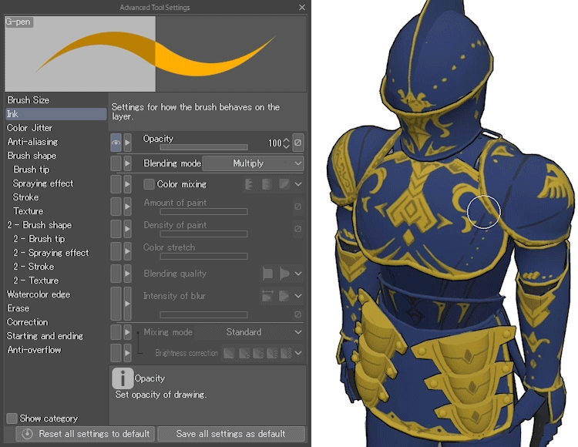578x447 pixels.
Task: Select the Anti-overflow category
Action: [34, 350]
